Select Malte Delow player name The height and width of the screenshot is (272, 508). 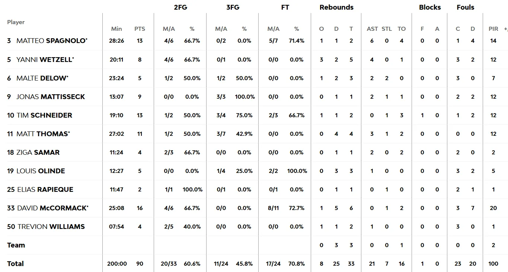pyautogui.click(x=41, y=78)
